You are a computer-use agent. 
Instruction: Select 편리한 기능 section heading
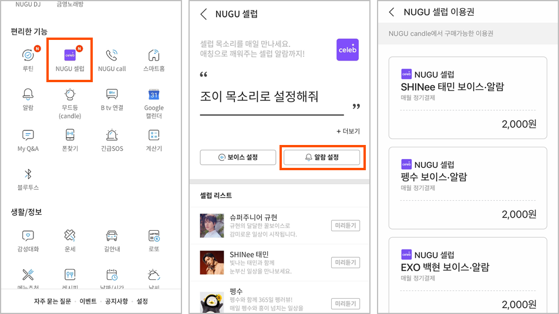29,31
